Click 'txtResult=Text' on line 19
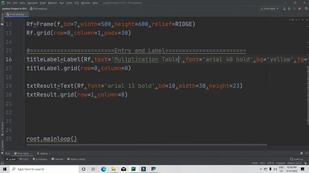309x173 pixels. tap(50, 86)
